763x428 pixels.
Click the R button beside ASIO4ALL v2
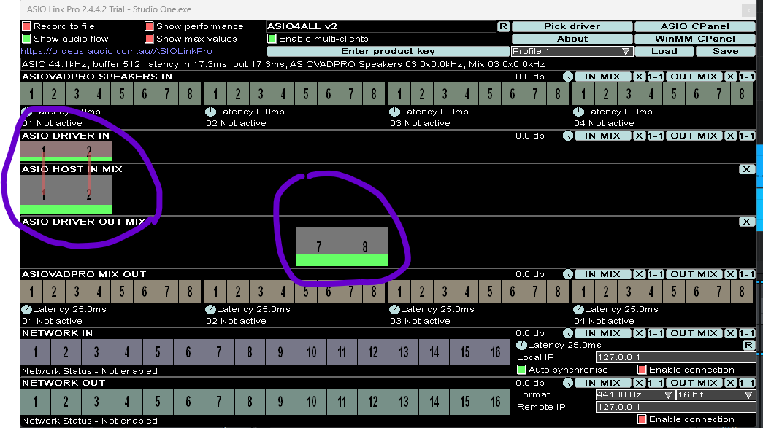pyautogui.click(x=503, y=26)
